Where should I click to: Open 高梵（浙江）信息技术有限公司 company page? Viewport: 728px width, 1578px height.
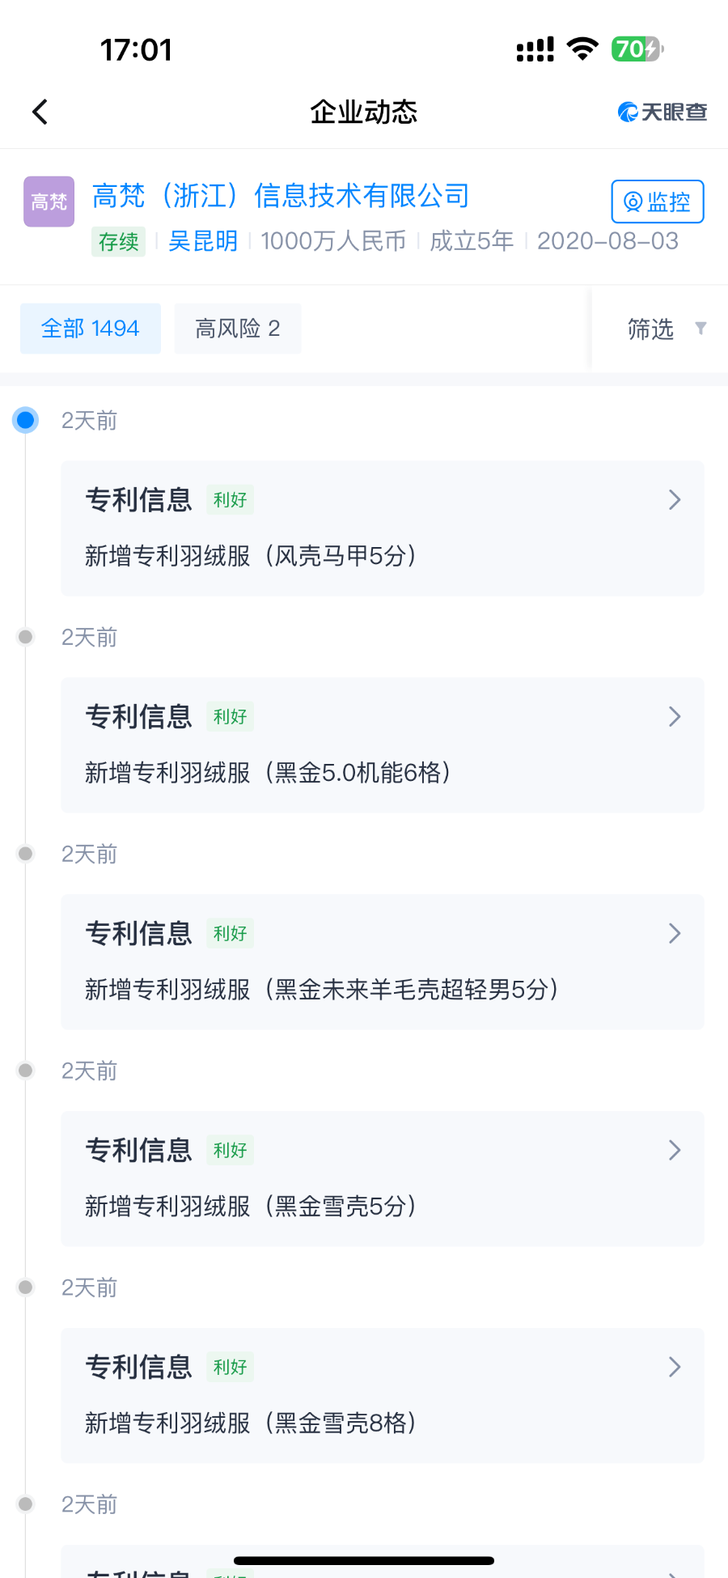(x=281, y=196)
